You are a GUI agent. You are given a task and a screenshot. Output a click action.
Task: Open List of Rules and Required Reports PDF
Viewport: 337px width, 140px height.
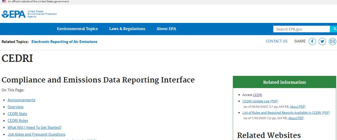click(x=286, y=113)
